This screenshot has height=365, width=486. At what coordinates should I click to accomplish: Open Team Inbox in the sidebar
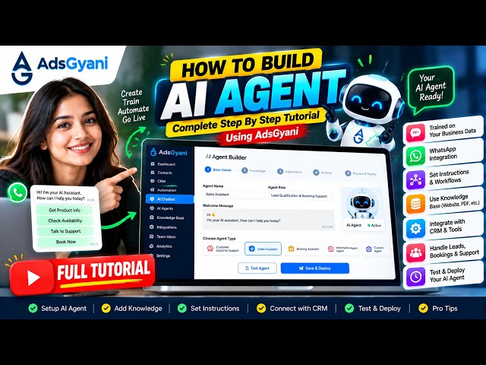pyautogui.click(x=166, y=236)
